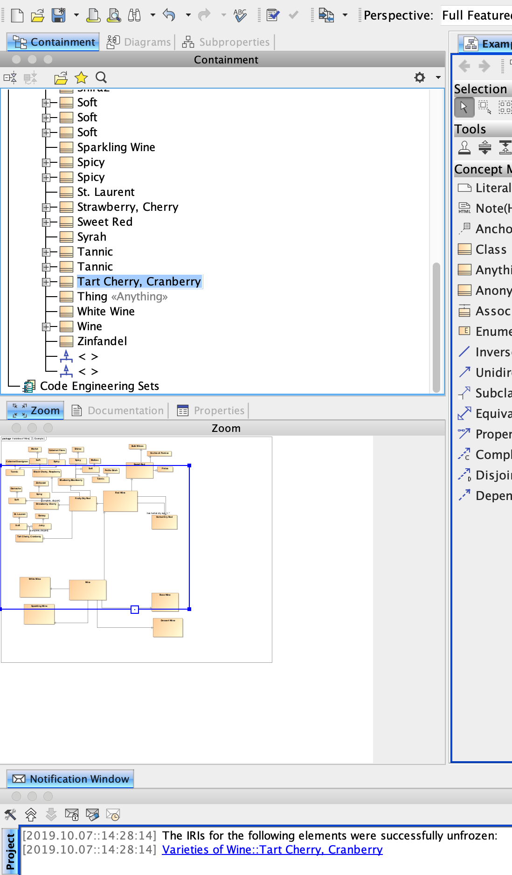Click the Undo arrow icon
Viewport: 512px width, 875px height.
point(169,15)
